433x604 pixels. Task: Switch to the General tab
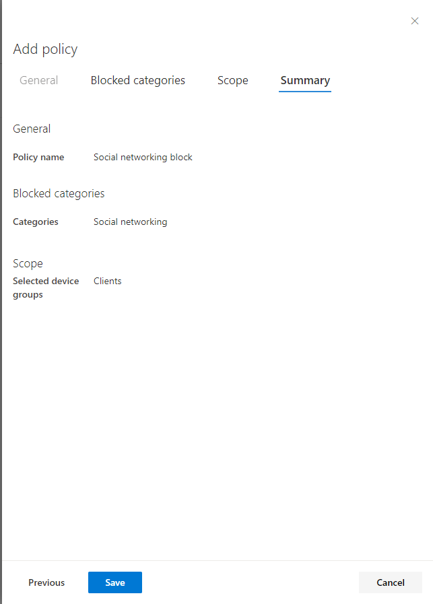point(39,80)
